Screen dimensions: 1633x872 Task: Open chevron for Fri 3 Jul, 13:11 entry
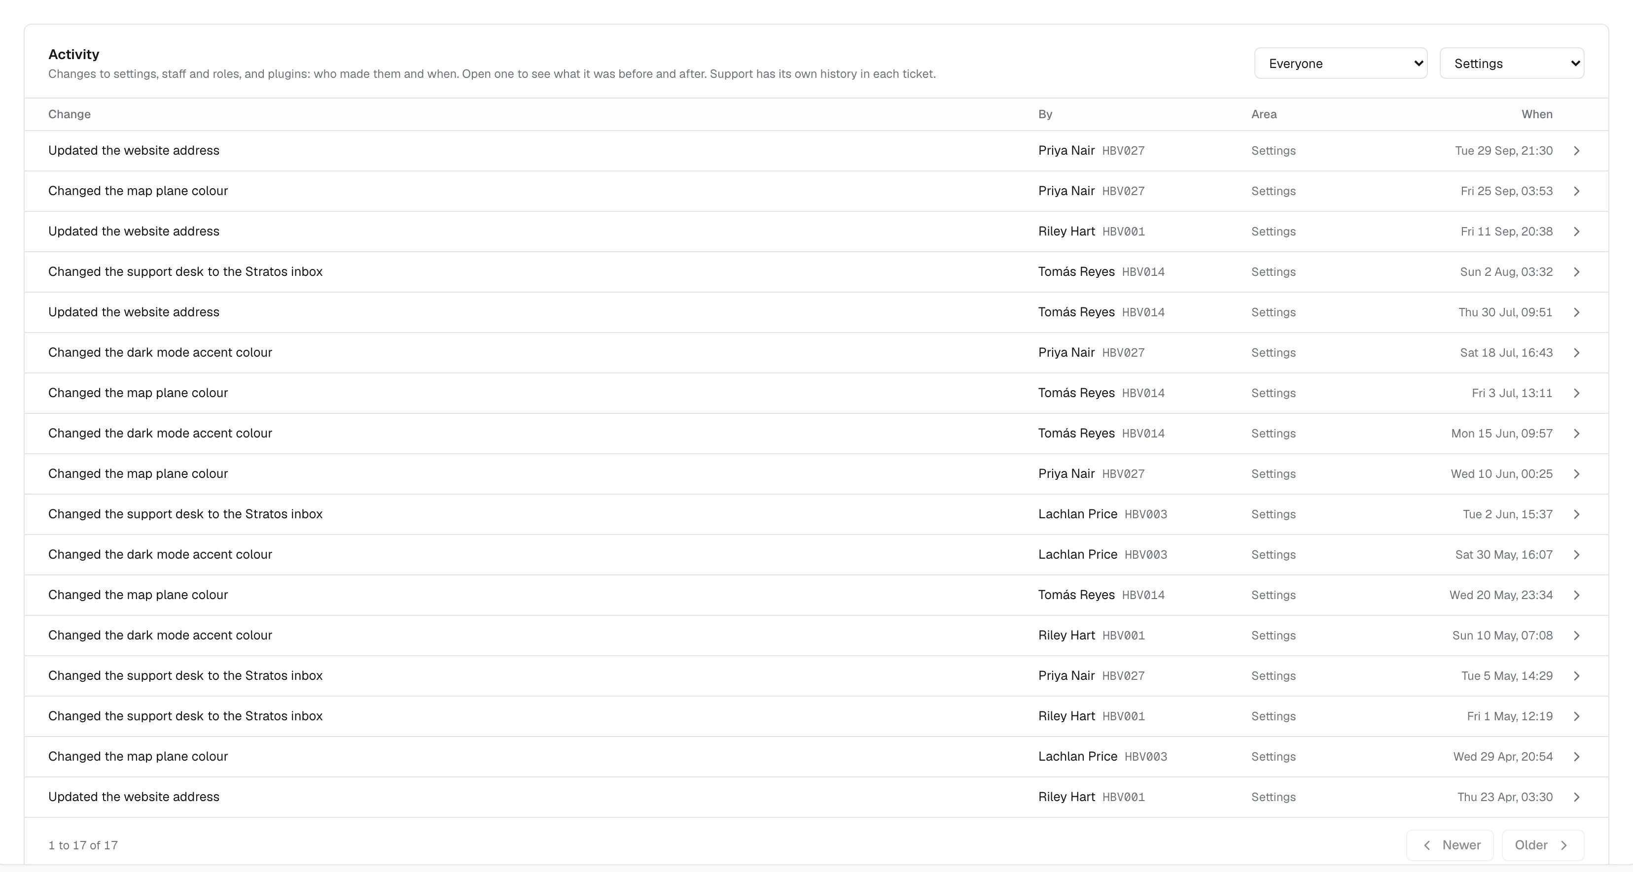[1577, 393]
